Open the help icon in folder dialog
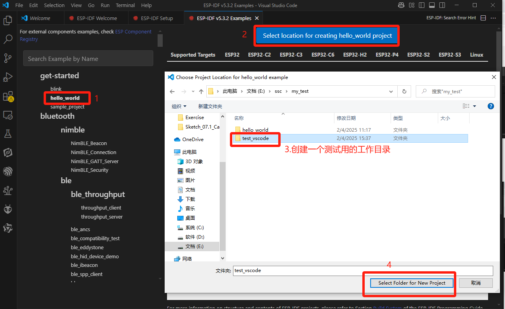The image size is (505, 309). [490, 106]
